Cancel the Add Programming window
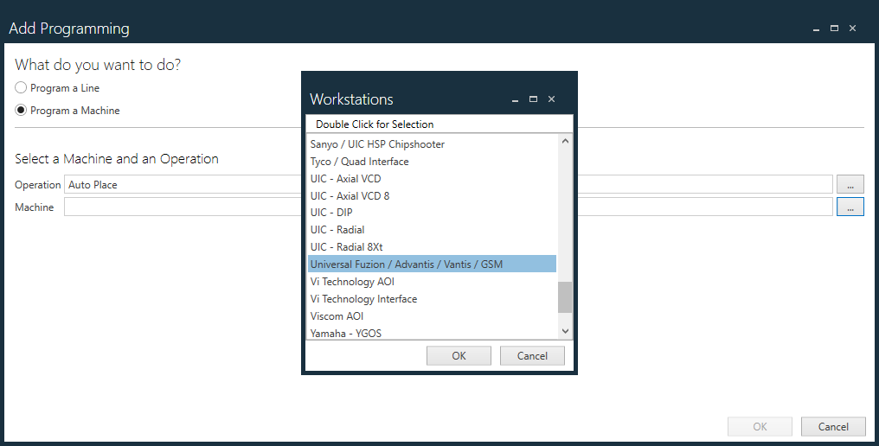The image size is (879, 446). click(832, 426)
